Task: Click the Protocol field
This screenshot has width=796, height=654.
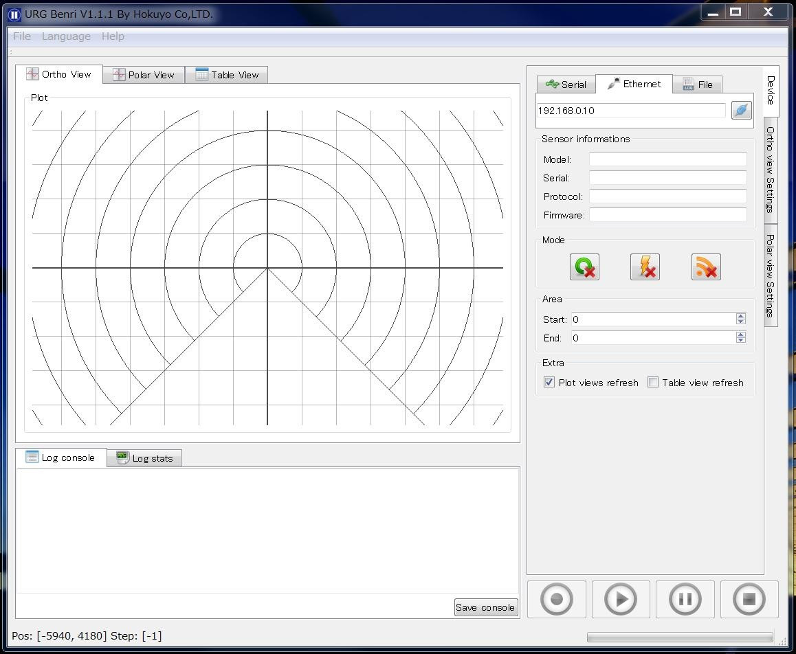Action: [x=667, y=196]
